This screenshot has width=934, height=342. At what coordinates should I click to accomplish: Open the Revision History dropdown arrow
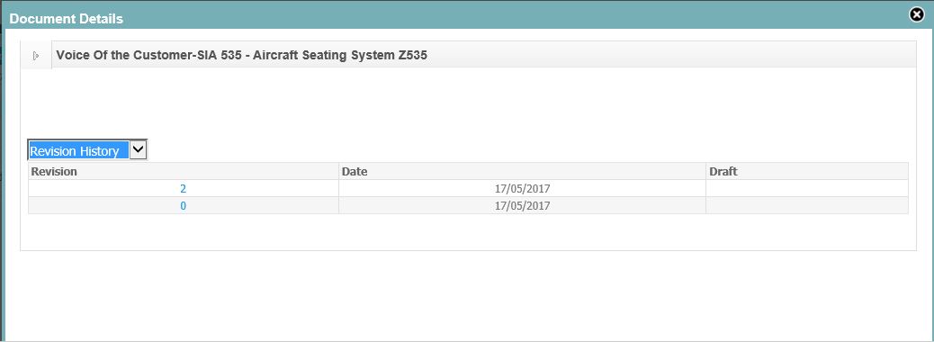click(x=139, y=150)
